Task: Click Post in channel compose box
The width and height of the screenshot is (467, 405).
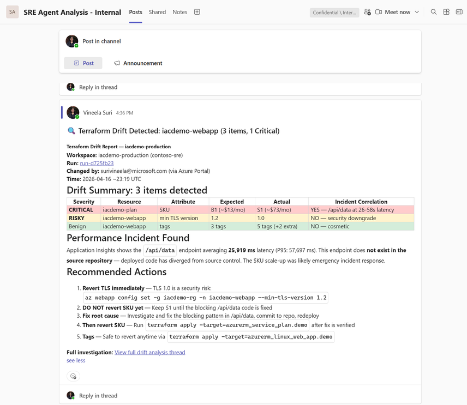Action: coord(101,41)
